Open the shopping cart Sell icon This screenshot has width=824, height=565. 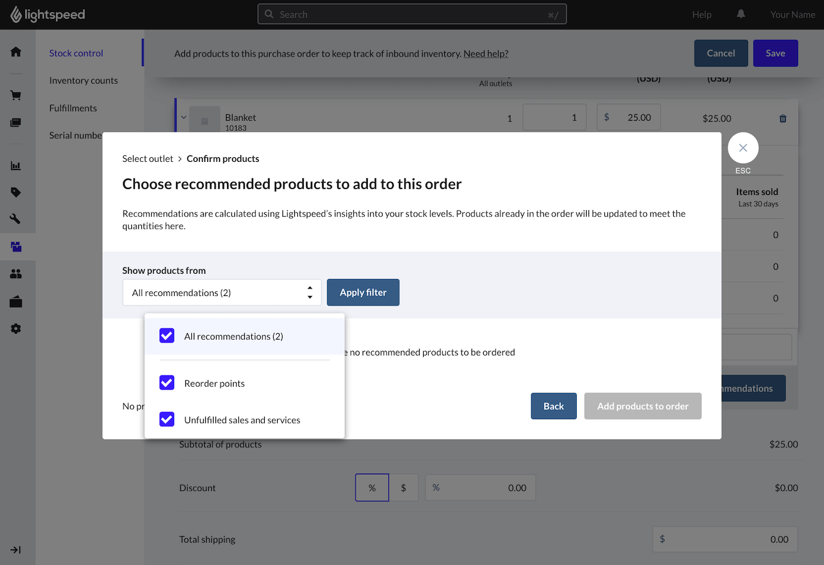coord(16,95)
